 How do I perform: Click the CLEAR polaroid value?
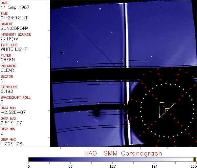point(7,71)
